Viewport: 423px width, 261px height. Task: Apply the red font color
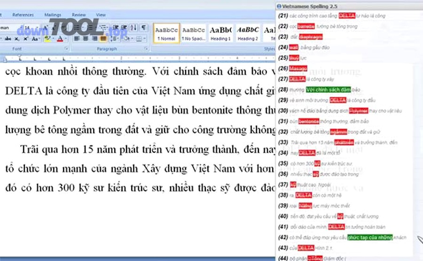coord(60,39)
